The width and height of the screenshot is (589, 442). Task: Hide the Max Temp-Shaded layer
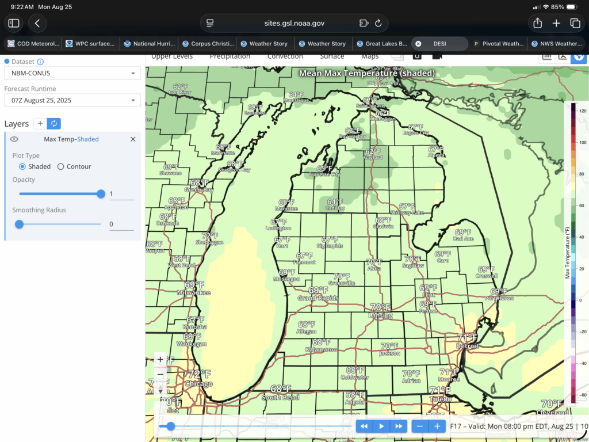pyautogui.click(x=14, y=139)
